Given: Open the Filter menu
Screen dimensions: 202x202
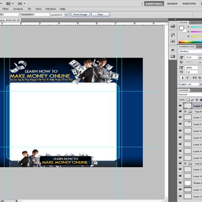Looking at the screenshot, I should pos(5,9).
